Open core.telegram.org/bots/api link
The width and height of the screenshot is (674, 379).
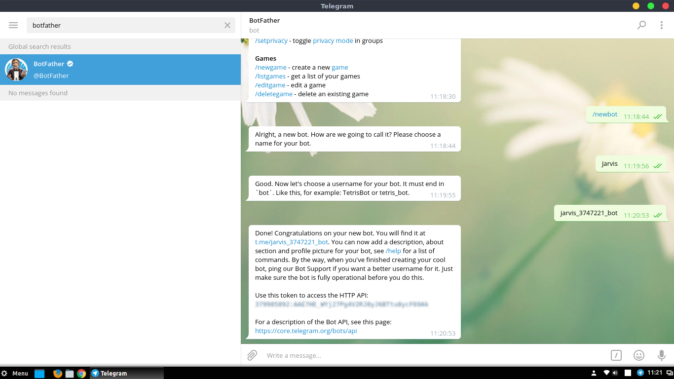point(306,331)
